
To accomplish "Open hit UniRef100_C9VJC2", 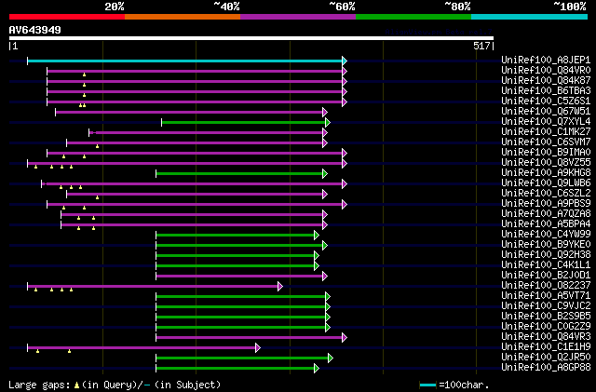I will pos(546,306).
